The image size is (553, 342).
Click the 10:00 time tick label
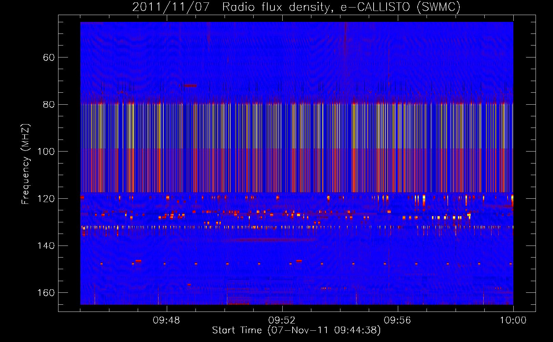pyautogui.click(x=513, y=320)
